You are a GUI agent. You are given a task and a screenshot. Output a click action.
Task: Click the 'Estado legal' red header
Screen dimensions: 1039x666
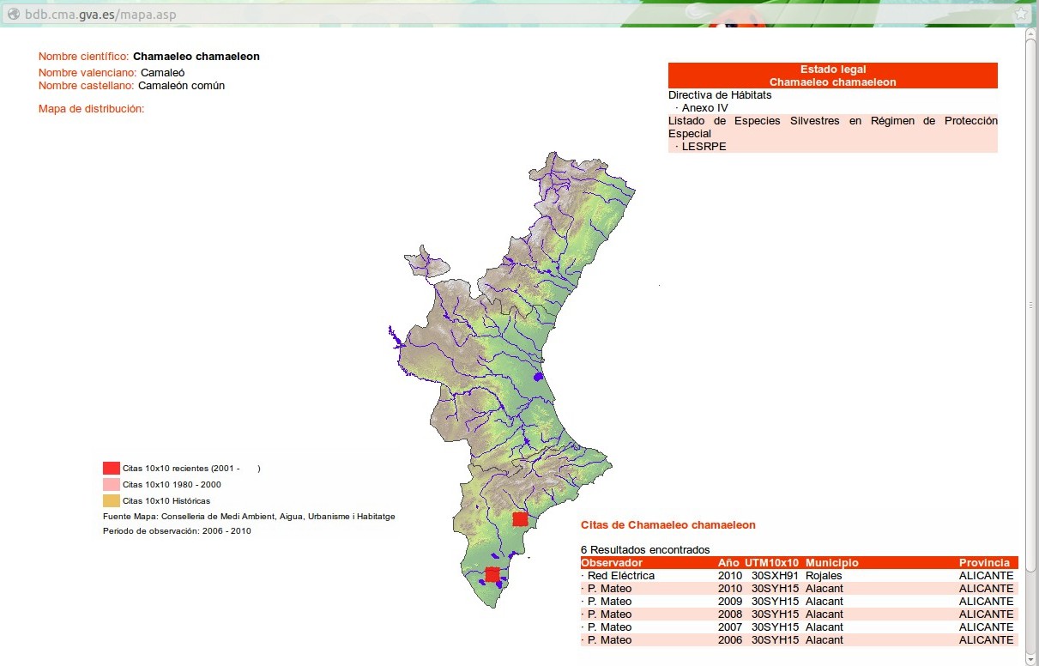[x=832, y=70]
